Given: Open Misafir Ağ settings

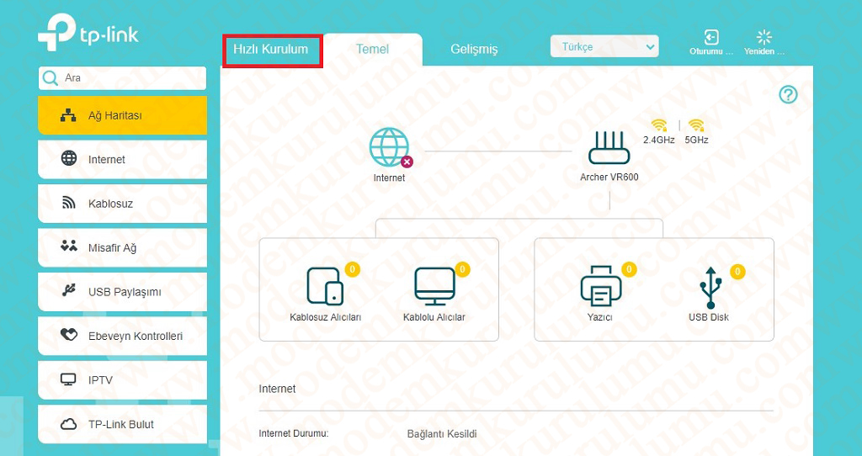Looking at the screenshot, I should click(x=122, y=248).
